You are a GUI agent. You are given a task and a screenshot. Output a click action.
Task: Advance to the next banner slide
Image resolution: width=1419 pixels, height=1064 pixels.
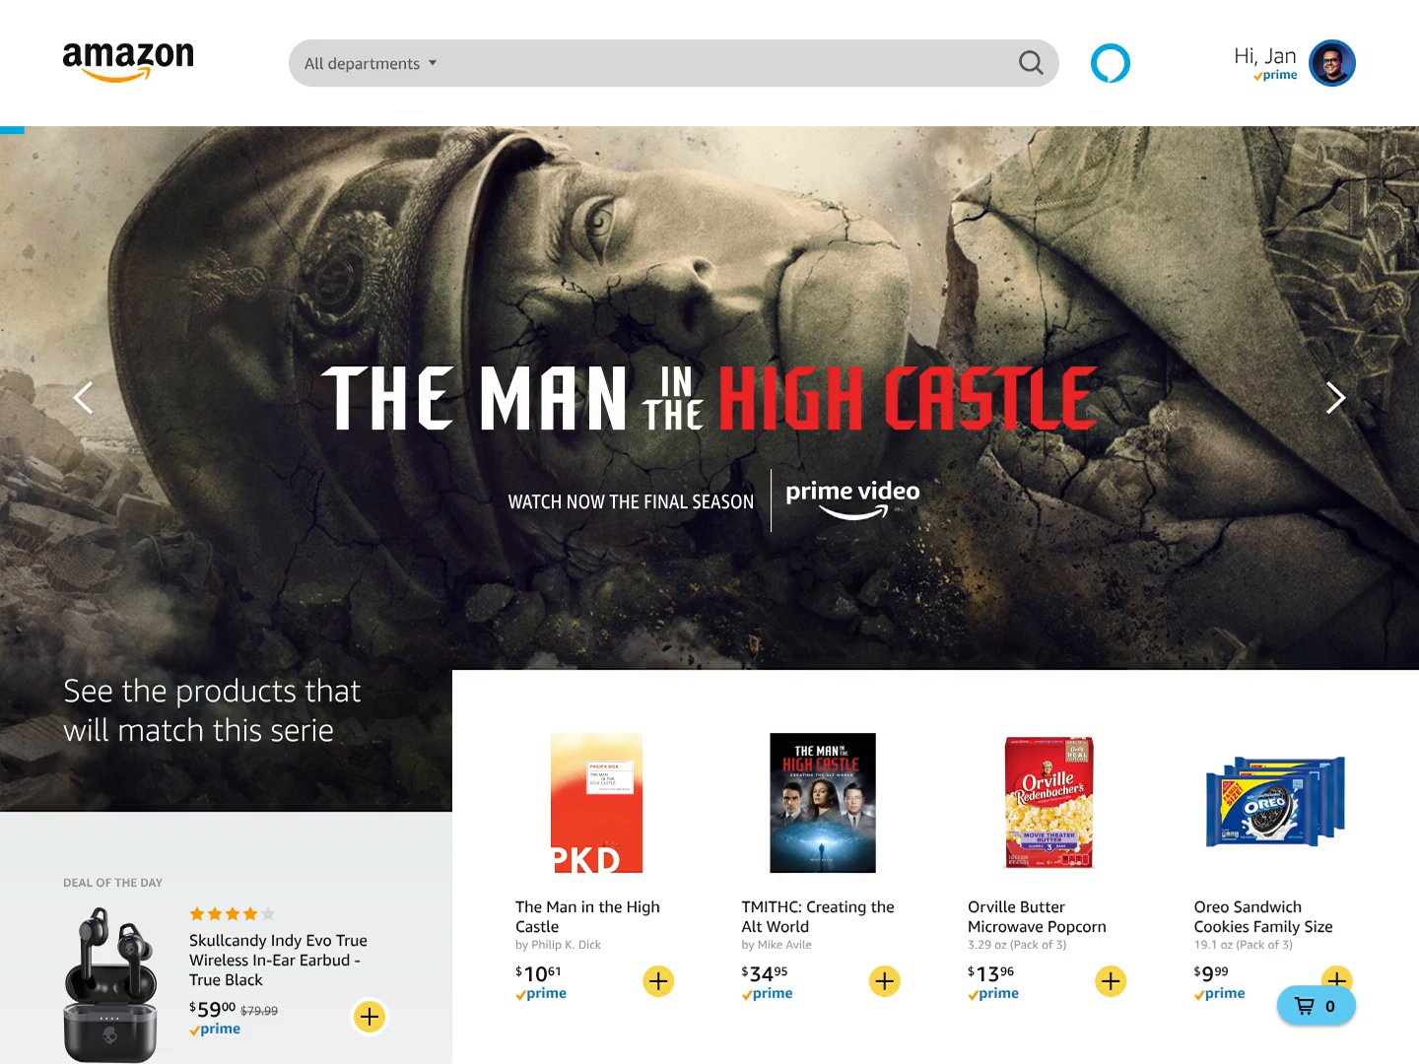tap(1335, 397)
